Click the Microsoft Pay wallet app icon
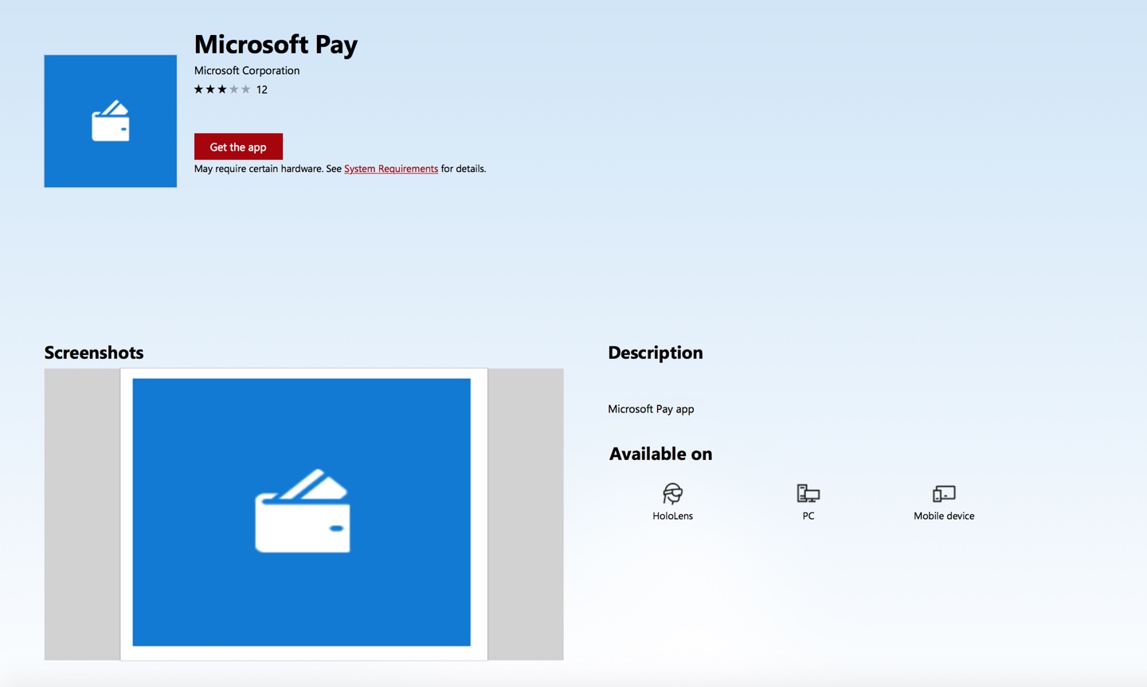 tap(111, 121)
